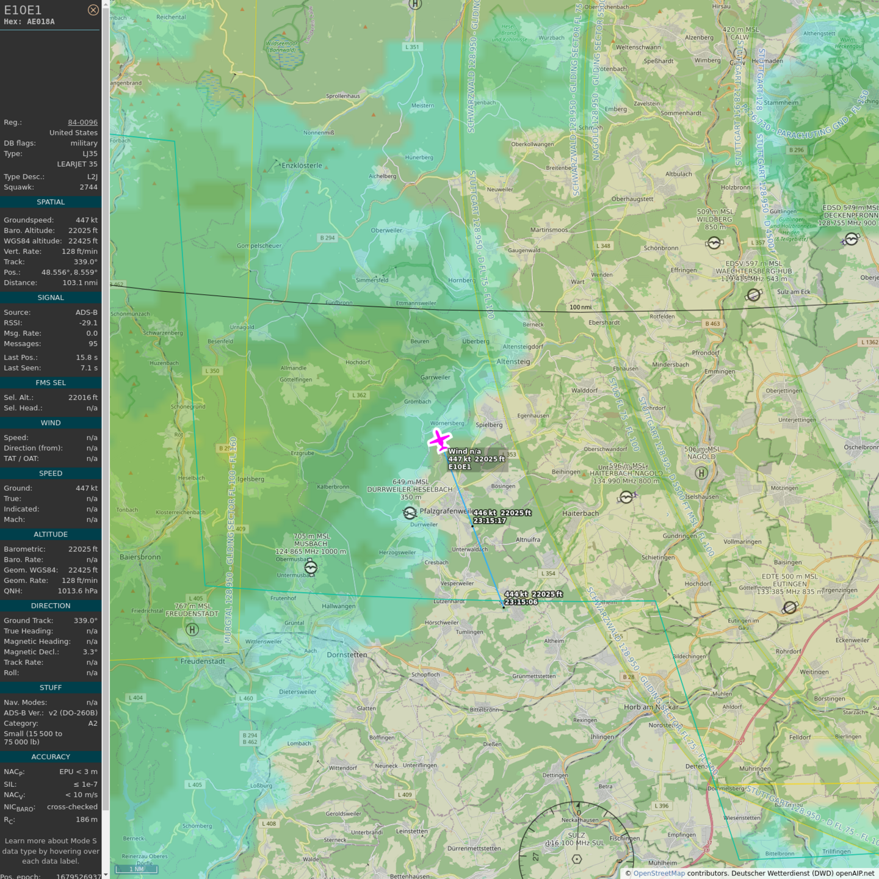Click the E10E1 aircraft label on the map
The width and height of the screenshot is (879, 879).
click(460, 467)
